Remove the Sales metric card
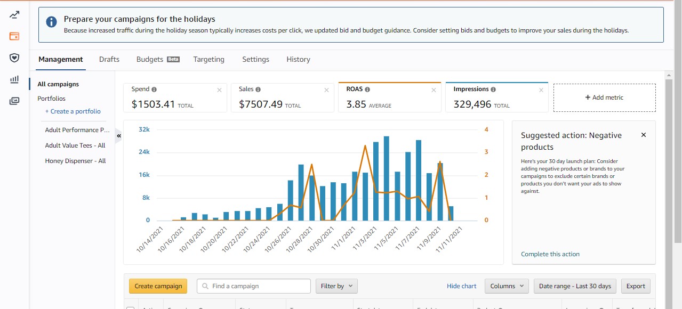 (x=326, y=90)
